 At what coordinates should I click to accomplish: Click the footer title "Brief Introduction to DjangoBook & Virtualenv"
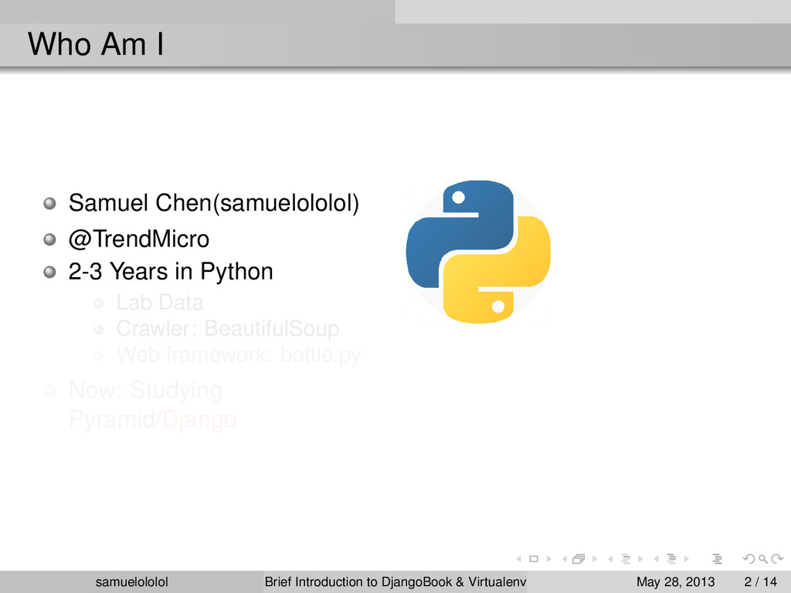point(395,582)
